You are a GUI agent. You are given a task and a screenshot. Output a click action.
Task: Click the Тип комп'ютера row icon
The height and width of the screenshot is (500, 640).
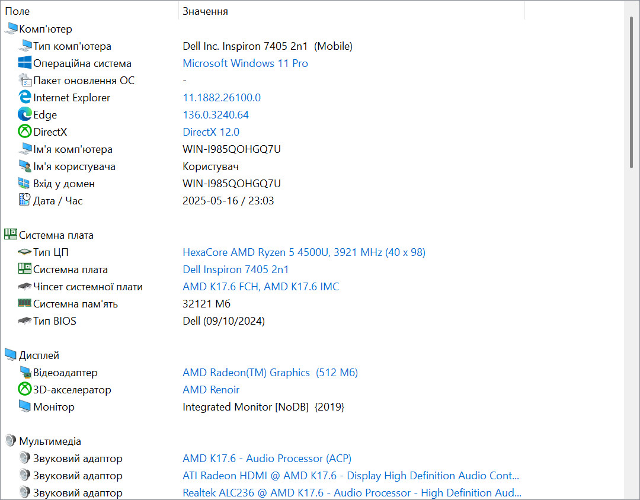coord(25,46)
